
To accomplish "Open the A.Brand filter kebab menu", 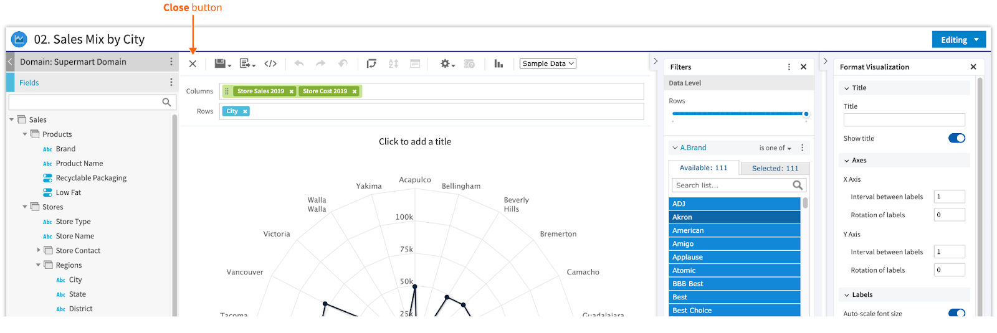I will [x=802, y=148].
